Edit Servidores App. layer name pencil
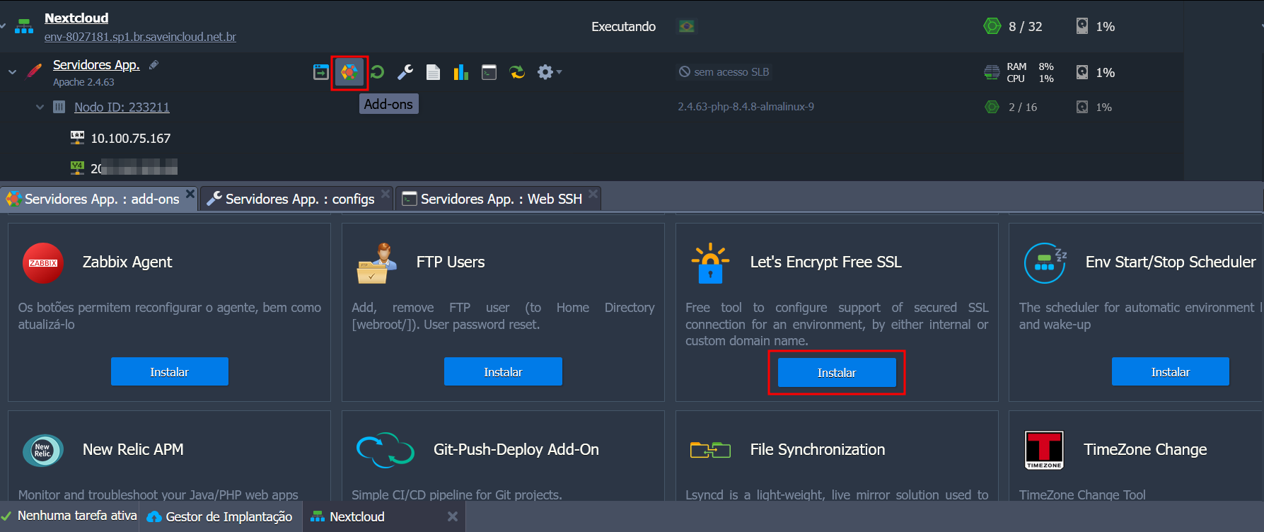 [153, 64]
